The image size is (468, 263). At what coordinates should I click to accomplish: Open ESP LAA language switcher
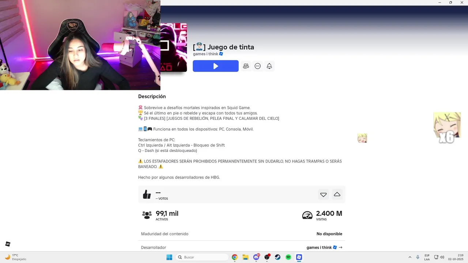point(427,257)
